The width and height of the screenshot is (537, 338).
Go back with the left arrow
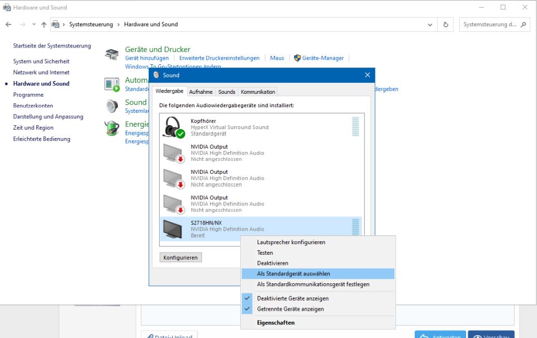coord(8,25)
